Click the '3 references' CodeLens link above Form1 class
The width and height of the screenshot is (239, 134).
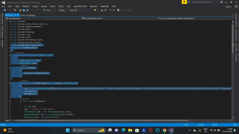click(x=20, y=53)
